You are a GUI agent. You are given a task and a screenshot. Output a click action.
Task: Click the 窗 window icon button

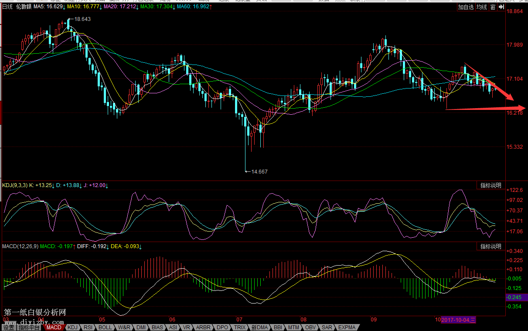tap(493, 7)
